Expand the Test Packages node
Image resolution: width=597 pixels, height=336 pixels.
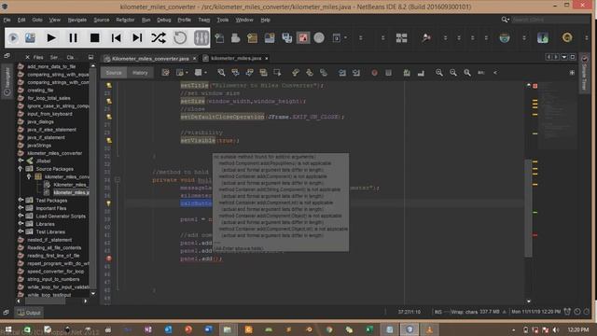point(21,200)
